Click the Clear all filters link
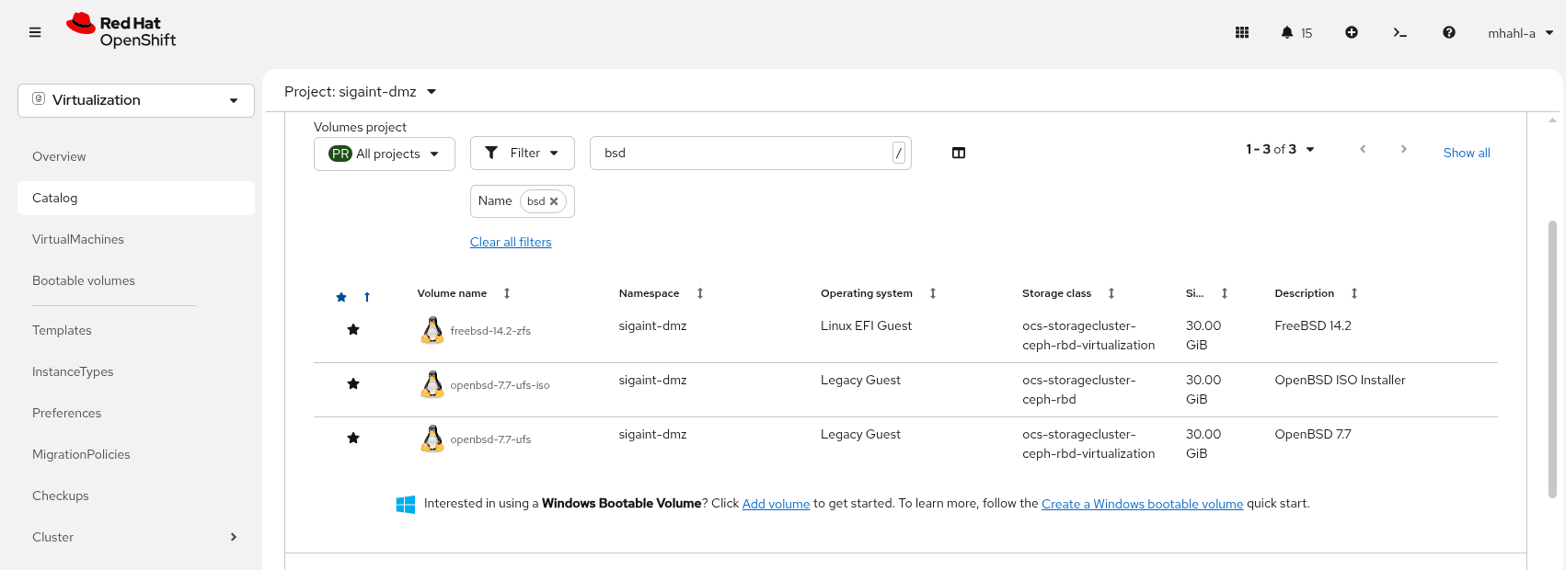The height and width of the screenshot is (570, 1566). click(x=511, y=242)
